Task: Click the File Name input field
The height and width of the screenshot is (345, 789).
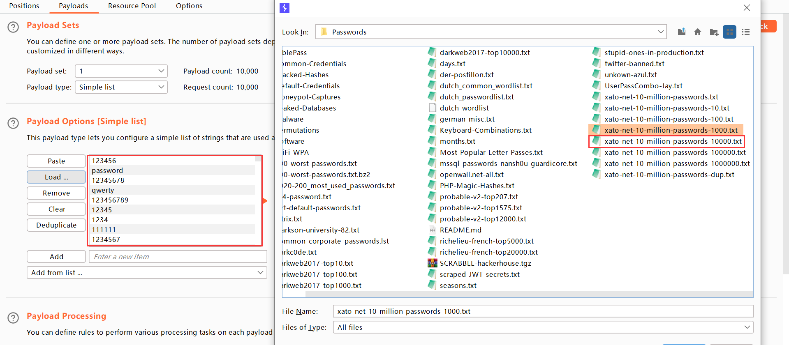Action: (x=543, y=311)
